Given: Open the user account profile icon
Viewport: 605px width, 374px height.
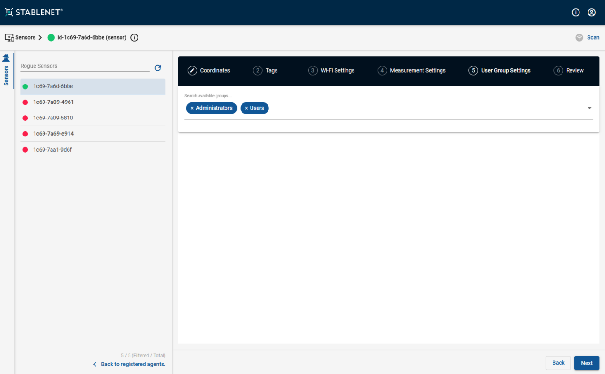Looking at the screenshot, I should [591, 13].
